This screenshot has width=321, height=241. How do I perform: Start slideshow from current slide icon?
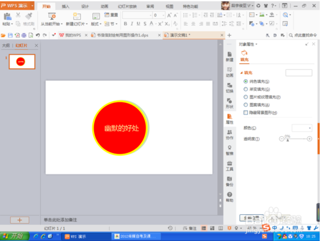click(x=52, y=16)
